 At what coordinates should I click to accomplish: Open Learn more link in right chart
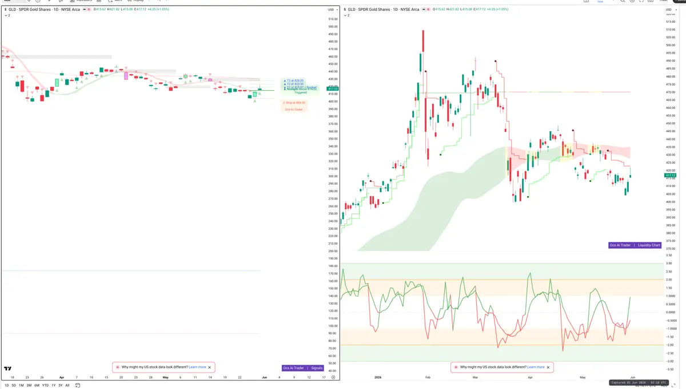click(x=536, y=367)
